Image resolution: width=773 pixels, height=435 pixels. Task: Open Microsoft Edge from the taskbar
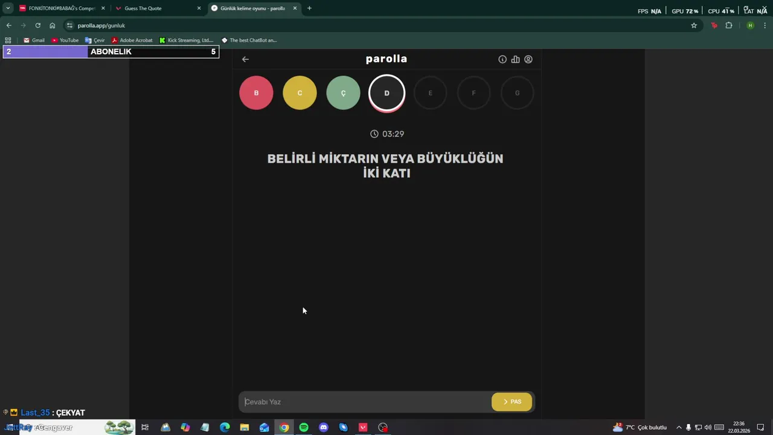[x=225, y=427]
